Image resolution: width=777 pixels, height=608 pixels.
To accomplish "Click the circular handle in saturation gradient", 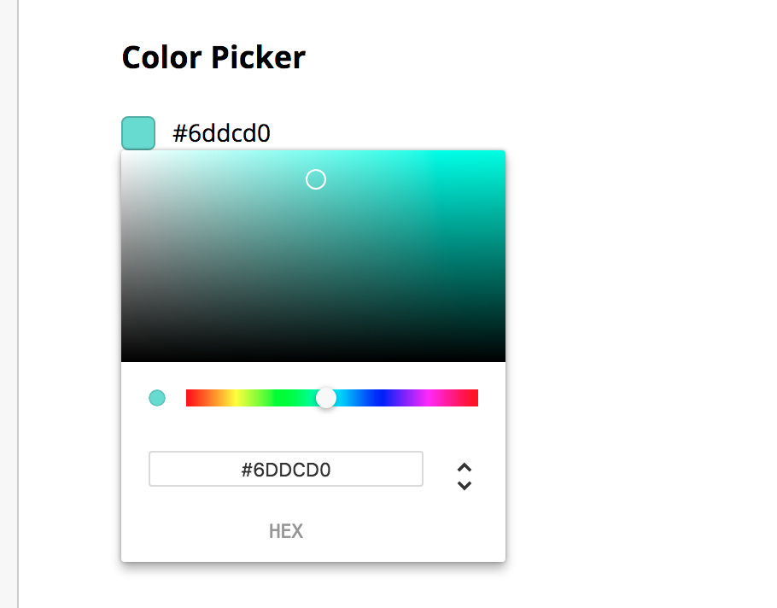I will 316,179.
